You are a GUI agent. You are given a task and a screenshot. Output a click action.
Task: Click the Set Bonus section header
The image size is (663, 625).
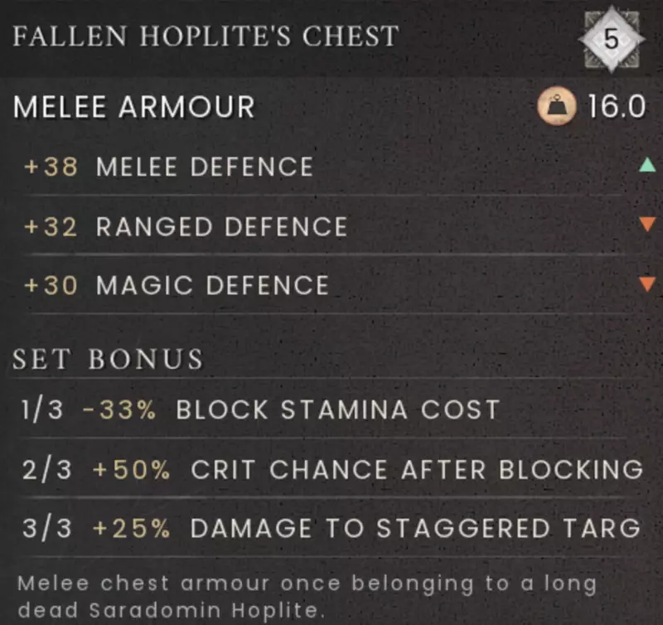108,359
